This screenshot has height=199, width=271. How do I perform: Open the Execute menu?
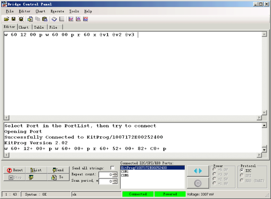click(57, 11)
